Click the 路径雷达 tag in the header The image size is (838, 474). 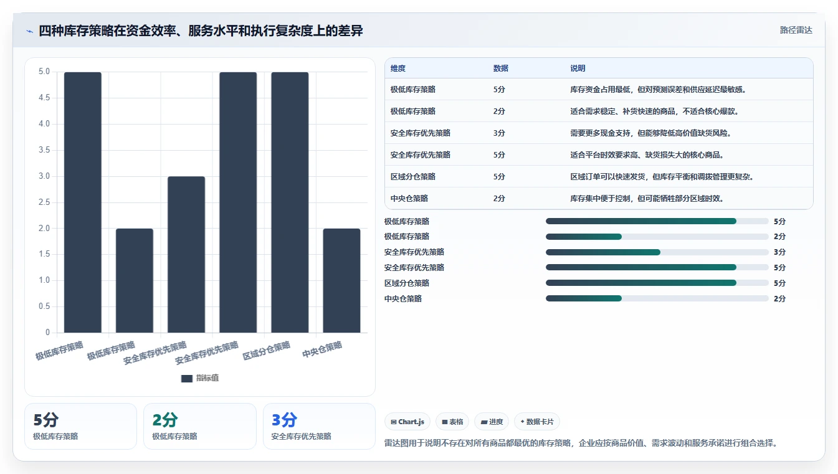point(796,30)
